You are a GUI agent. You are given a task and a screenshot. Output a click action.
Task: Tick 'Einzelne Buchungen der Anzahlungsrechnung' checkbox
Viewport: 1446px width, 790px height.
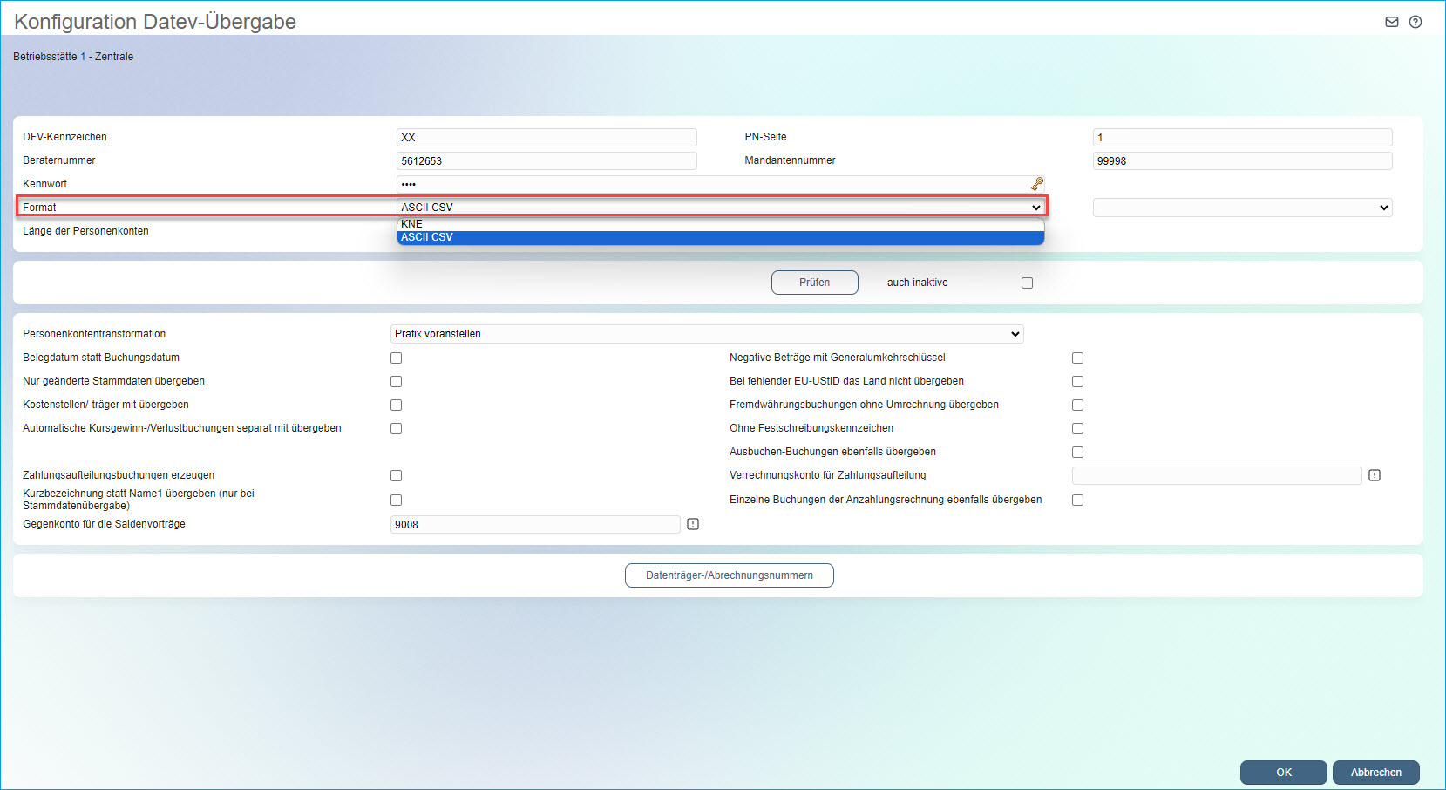tap(1077, 500)
